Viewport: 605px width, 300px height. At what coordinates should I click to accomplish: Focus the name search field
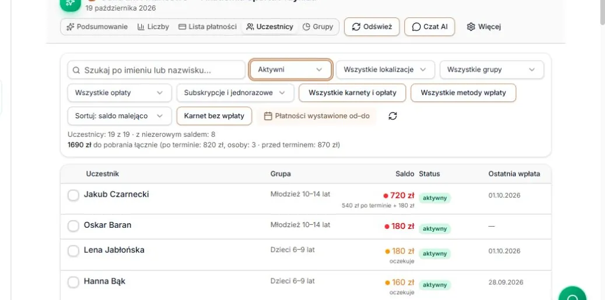pyautogui.click(x=156, y=70)
